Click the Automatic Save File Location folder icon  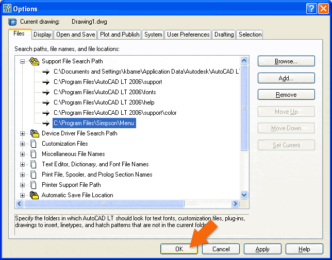click(34, 195)
